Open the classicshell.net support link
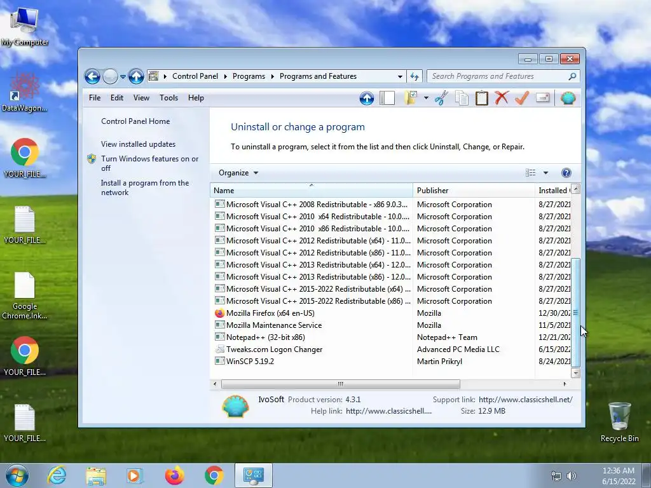 pos(525,400)
